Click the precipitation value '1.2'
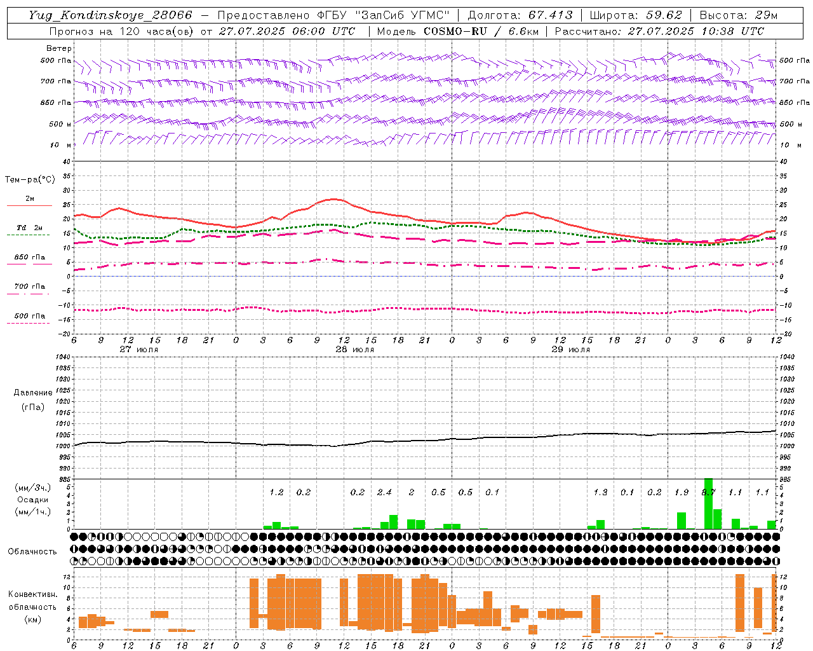The height and width of the screenshot is (651, 813). tap(276, 492)
